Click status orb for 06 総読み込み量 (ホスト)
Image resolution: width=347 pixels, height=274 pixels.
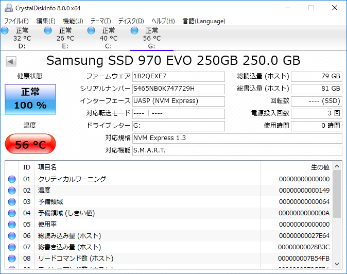pyautogui.click(x=12, y=236)
